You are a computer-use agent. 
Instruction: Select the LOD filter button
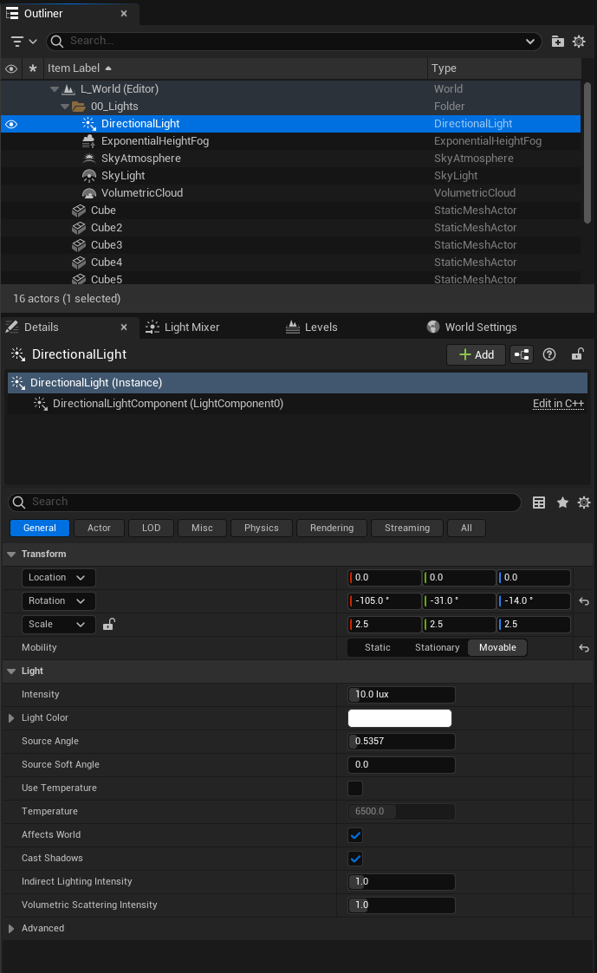coord(151,528)
